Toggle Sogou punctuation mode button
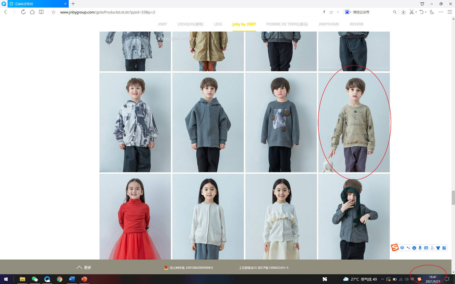Image resolution: width=455 pixels, height=284 pixels. (x=408, y=248)
